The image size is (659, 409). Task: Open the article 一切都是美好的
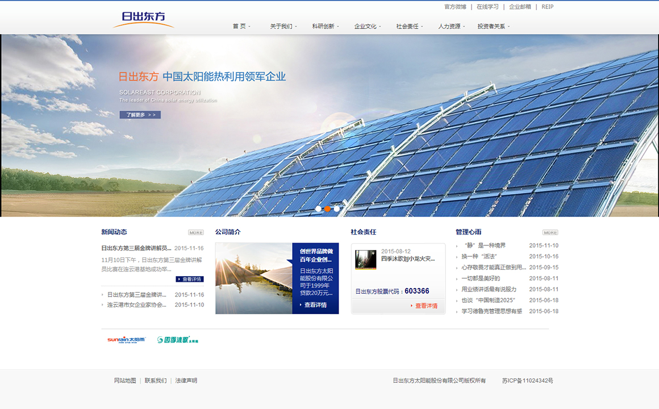point(481,278)
